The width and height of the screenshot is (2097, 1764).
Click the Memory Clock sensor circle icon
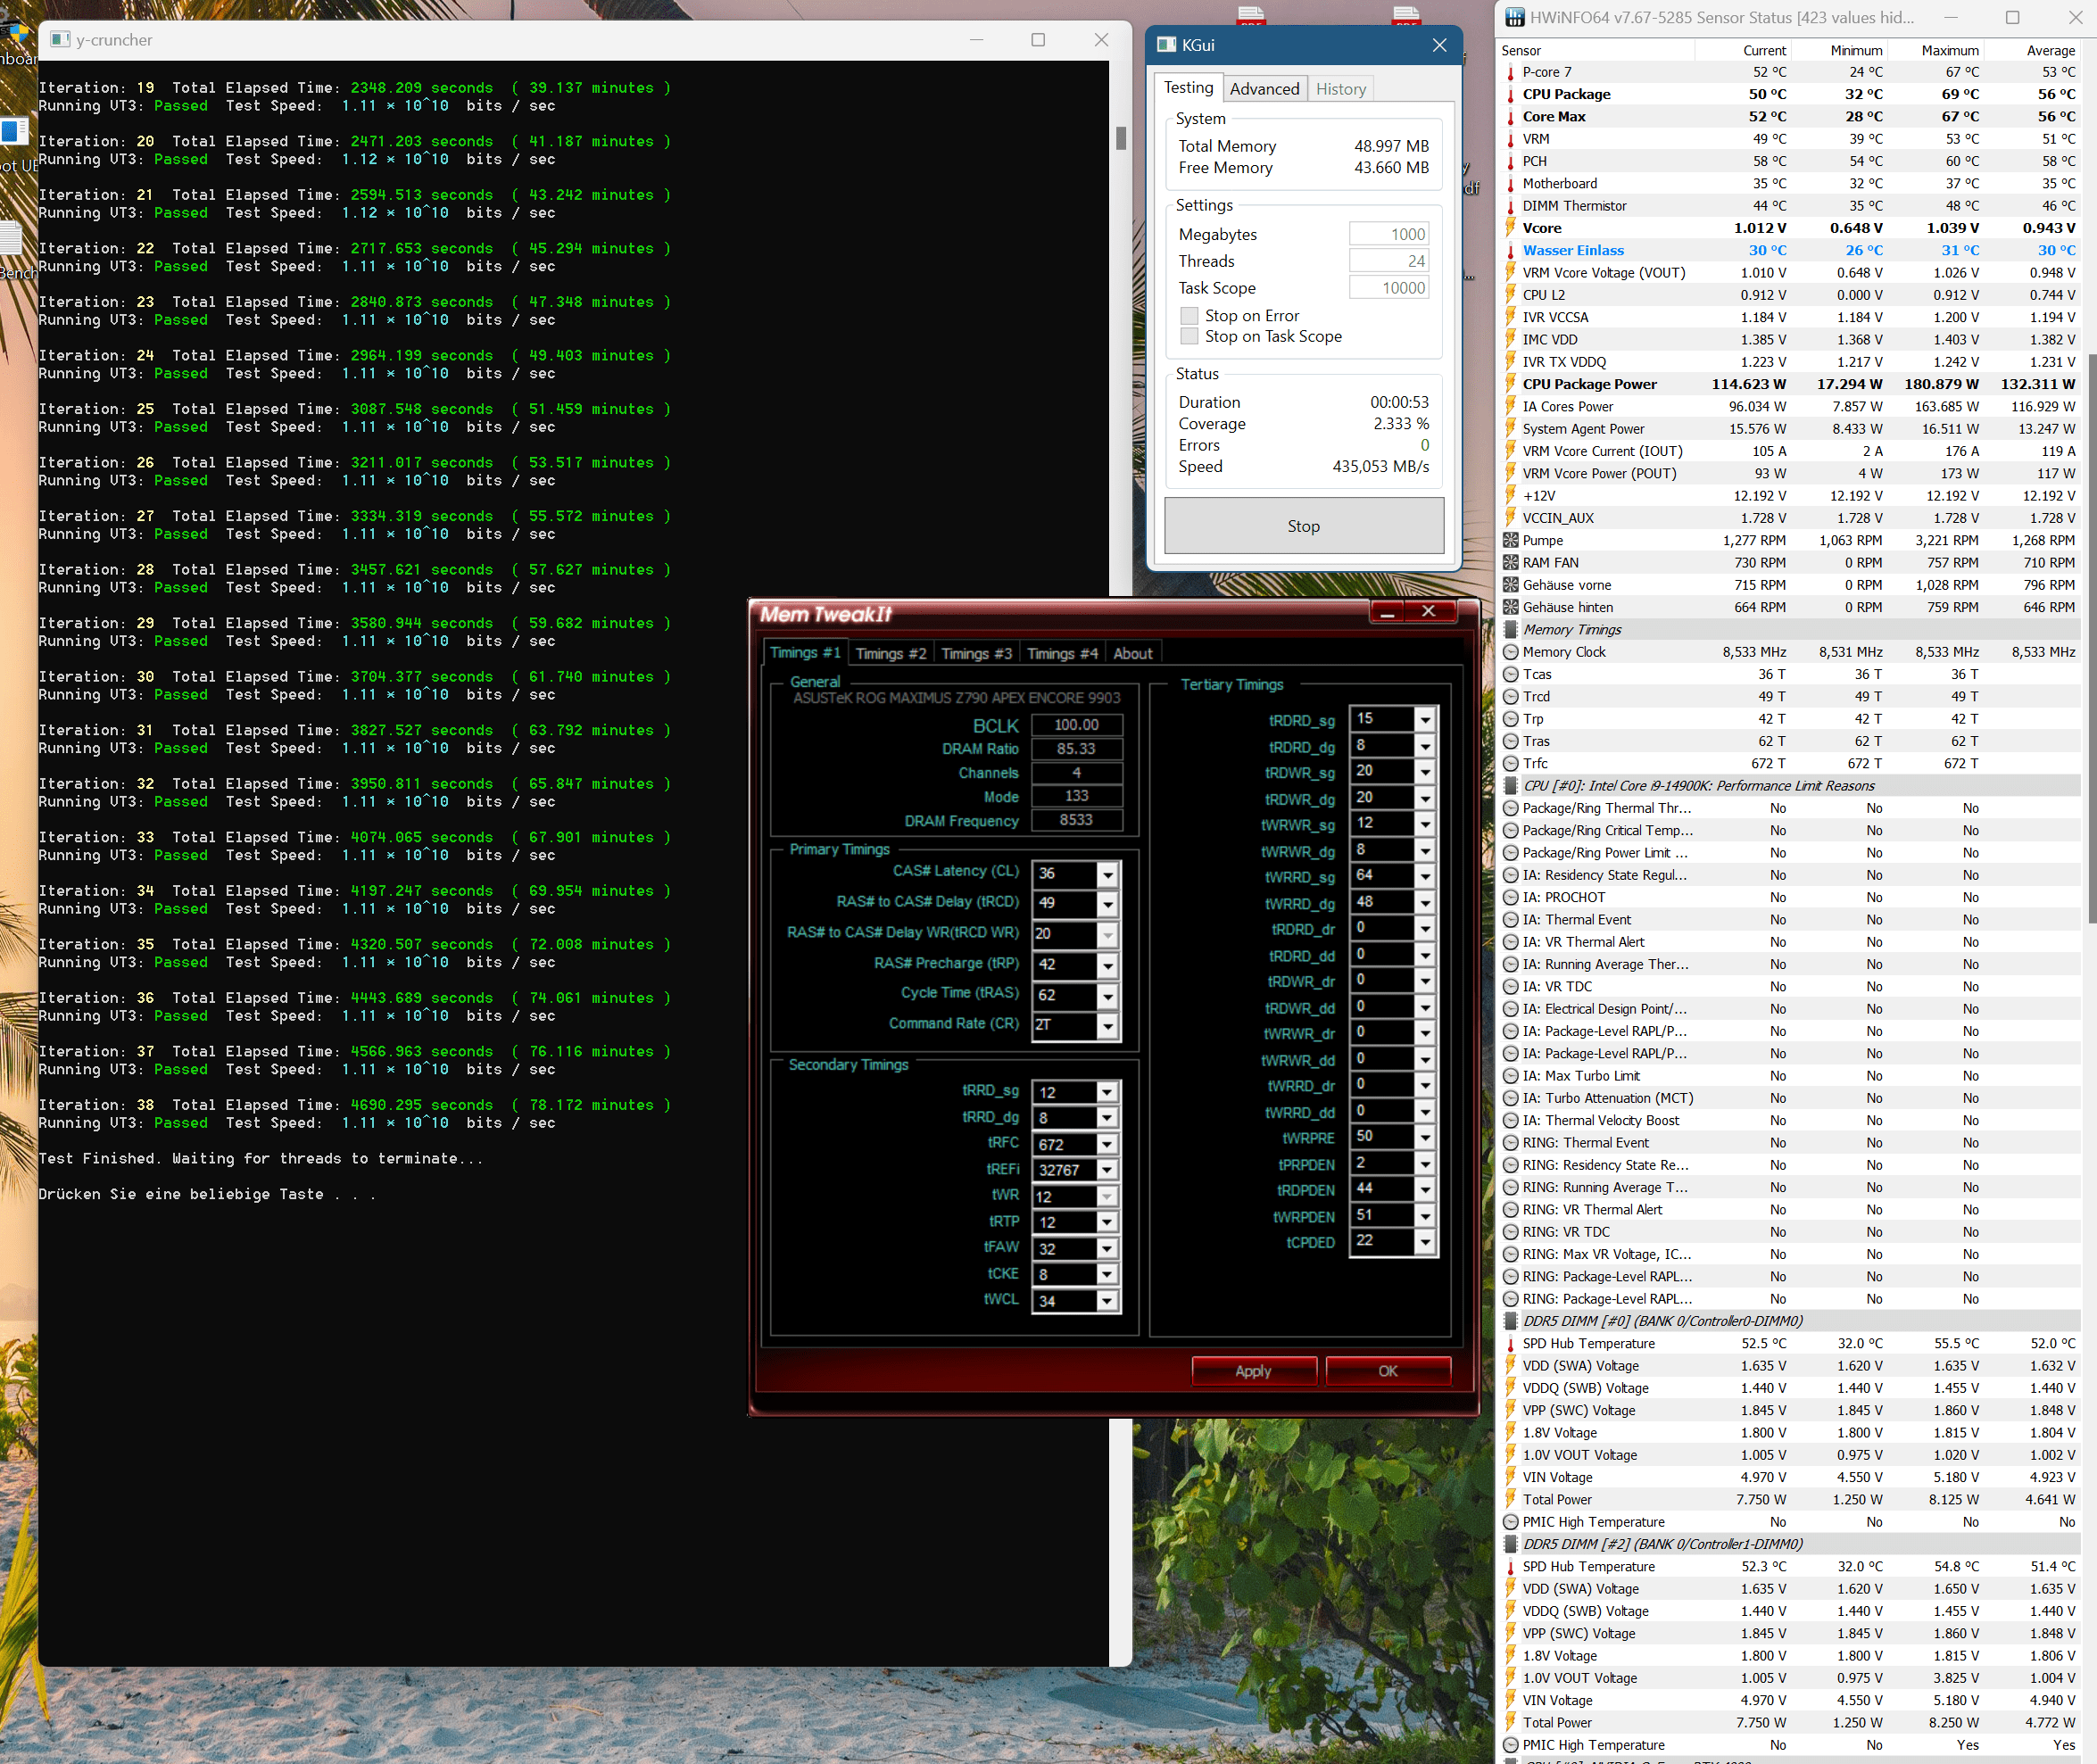(1511, 652)
